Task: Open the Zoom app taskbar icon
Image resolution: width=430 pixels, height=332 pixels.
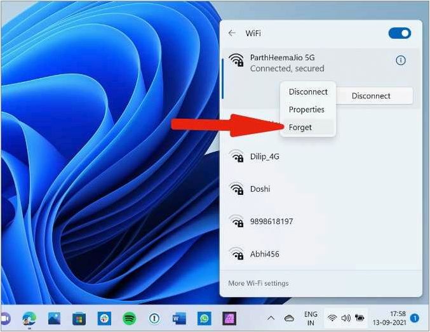Action: pos(6,319)
